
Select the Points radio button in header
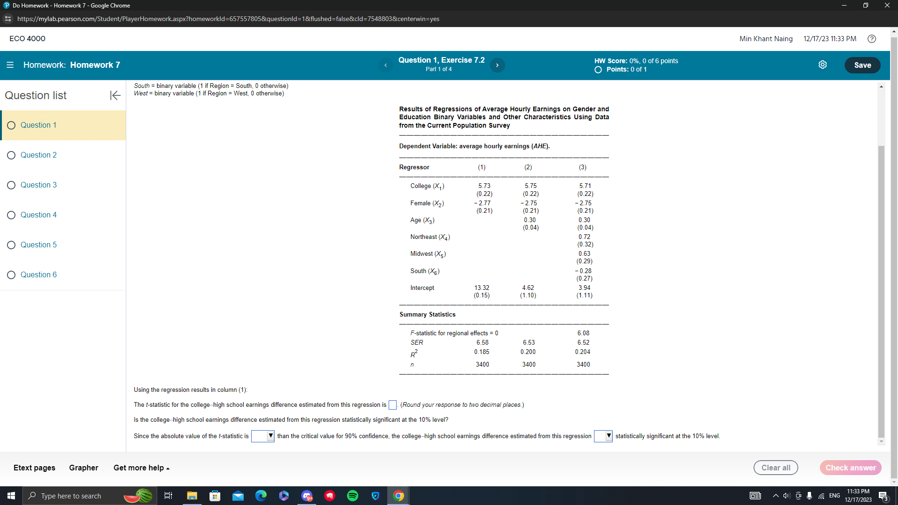[597, 69]
